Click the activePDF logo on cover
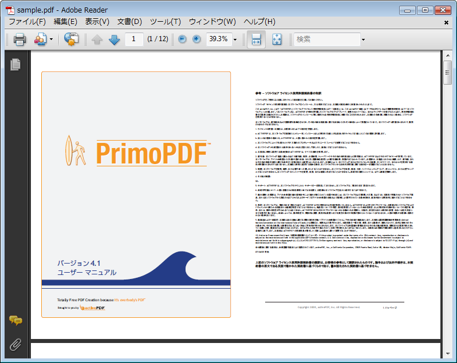 pos(92,308)
